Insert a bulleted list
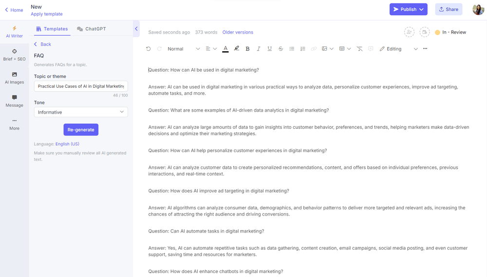 (x=292, y=49)
